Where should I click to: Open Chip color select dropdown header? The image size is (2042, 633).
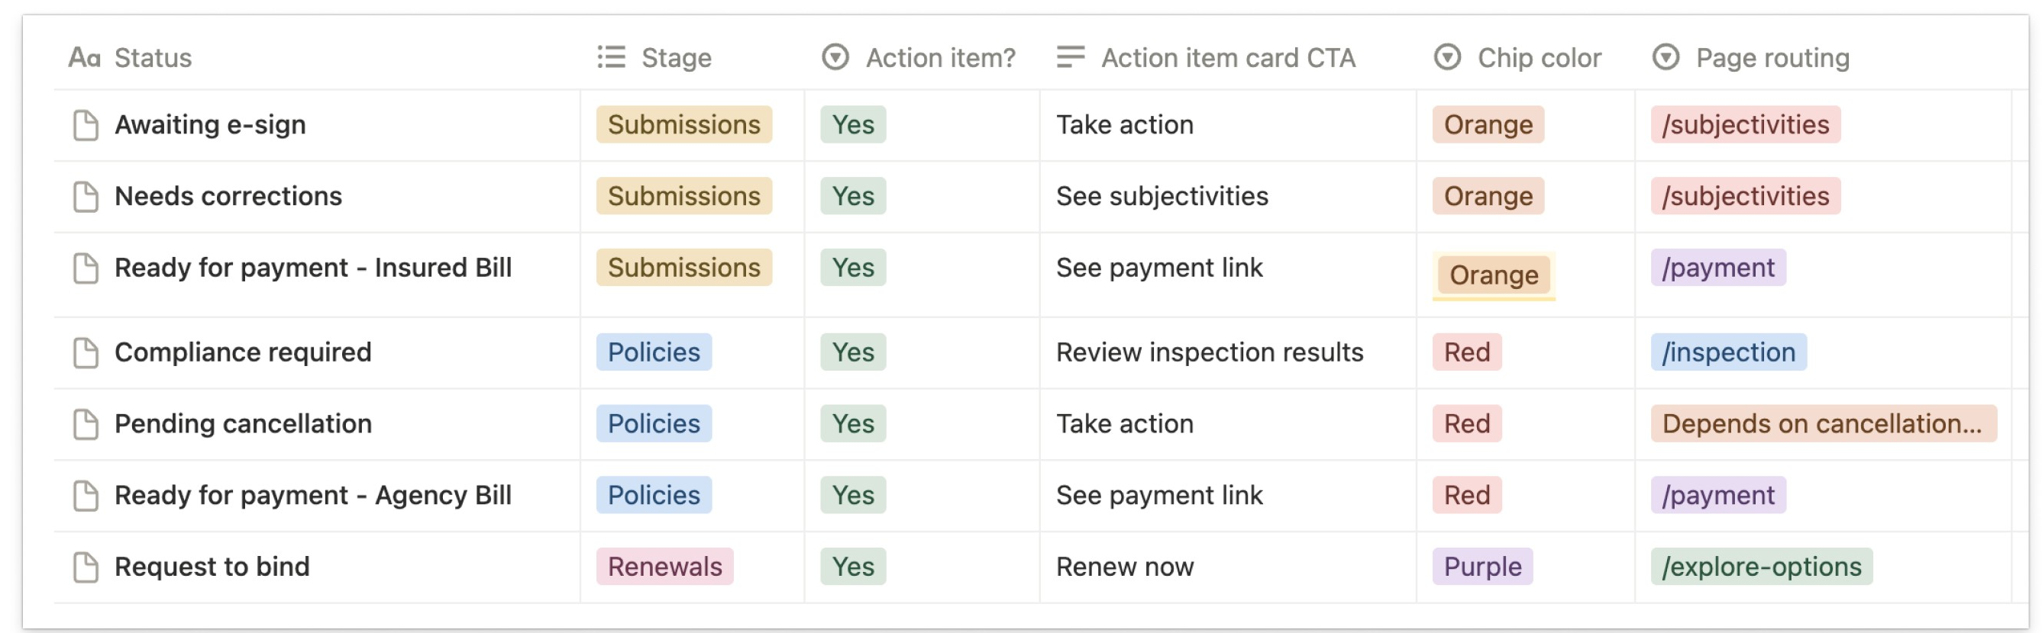pos(1519,57)
